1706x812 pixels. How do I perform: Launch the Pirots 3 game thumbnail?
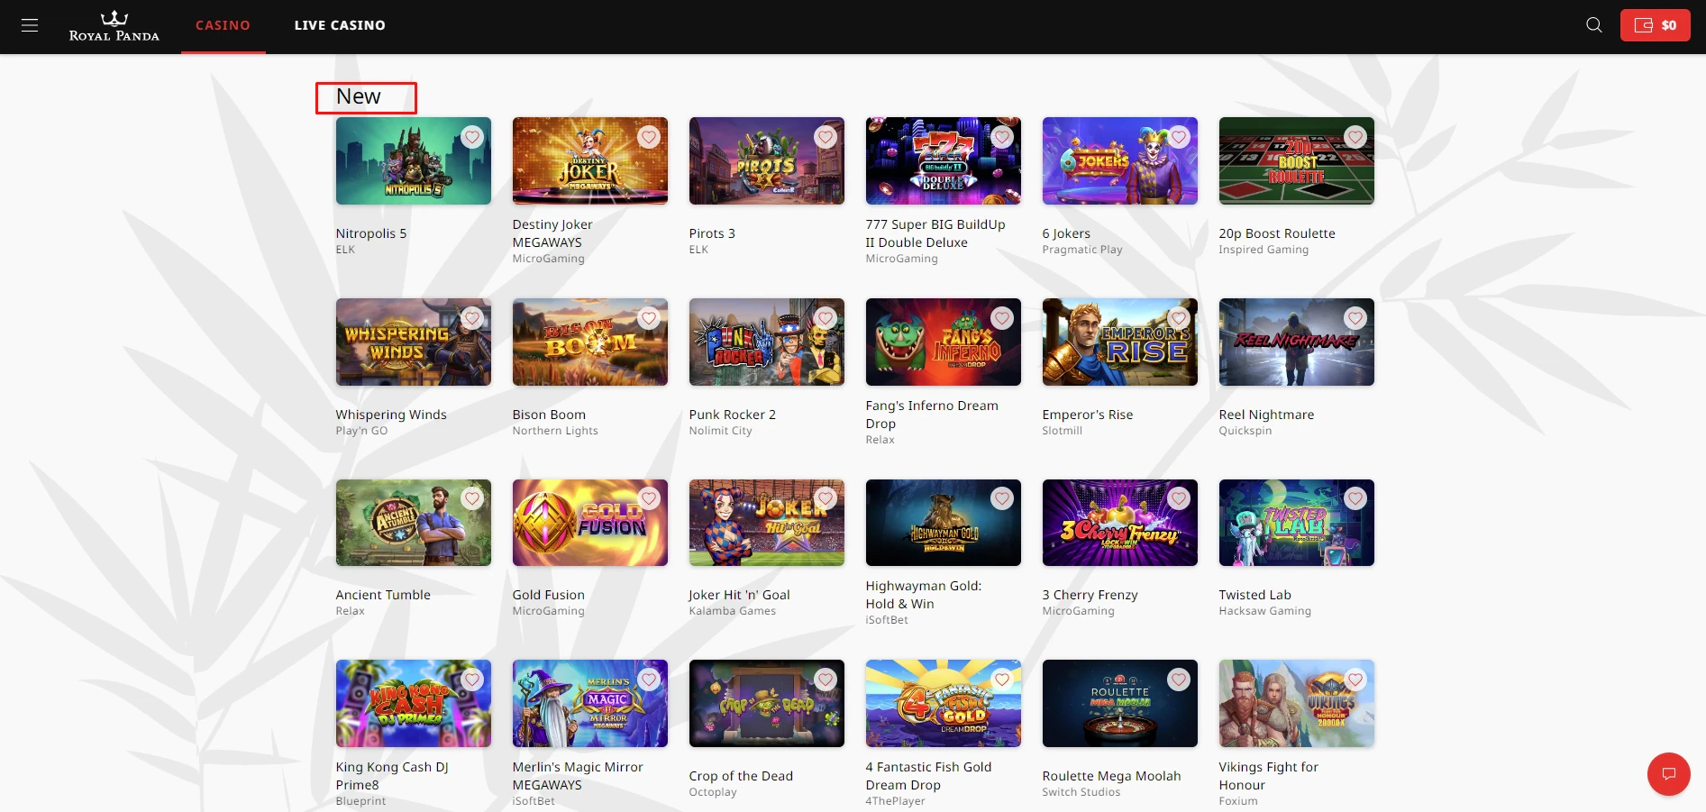[x=767, y=161]
